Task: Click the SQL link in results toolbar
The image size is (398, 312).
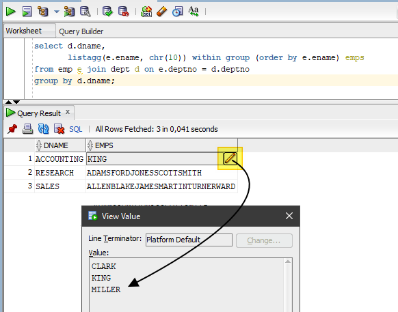Action: pos(76,129)
